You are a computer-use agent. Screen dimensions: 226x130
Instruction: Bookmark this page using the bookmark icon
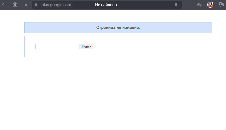tap(176, 5)
